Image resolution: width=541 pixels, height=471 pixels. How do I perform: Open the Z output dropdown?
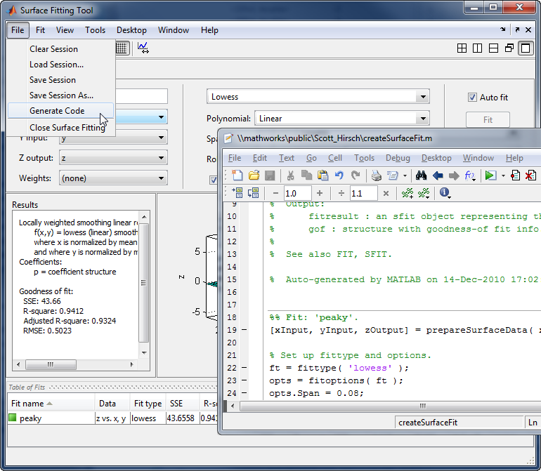tap(162, 158)
